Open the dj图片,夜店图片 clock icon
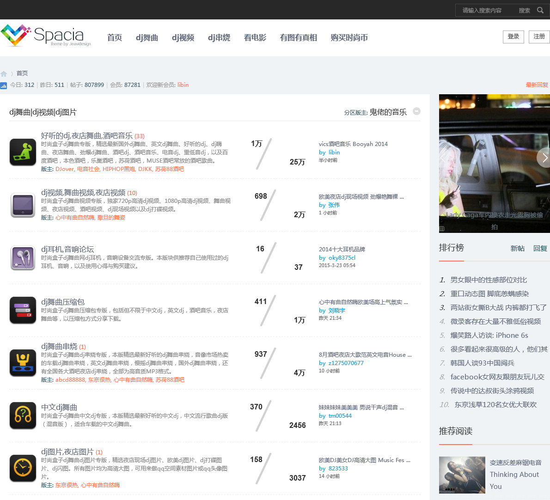 tap(23, 468)
